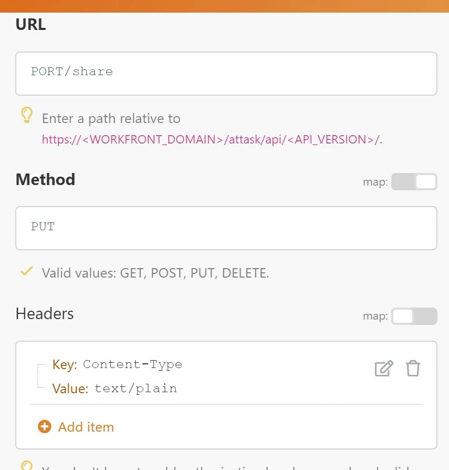Click the Headers section label

click(45, 314)
